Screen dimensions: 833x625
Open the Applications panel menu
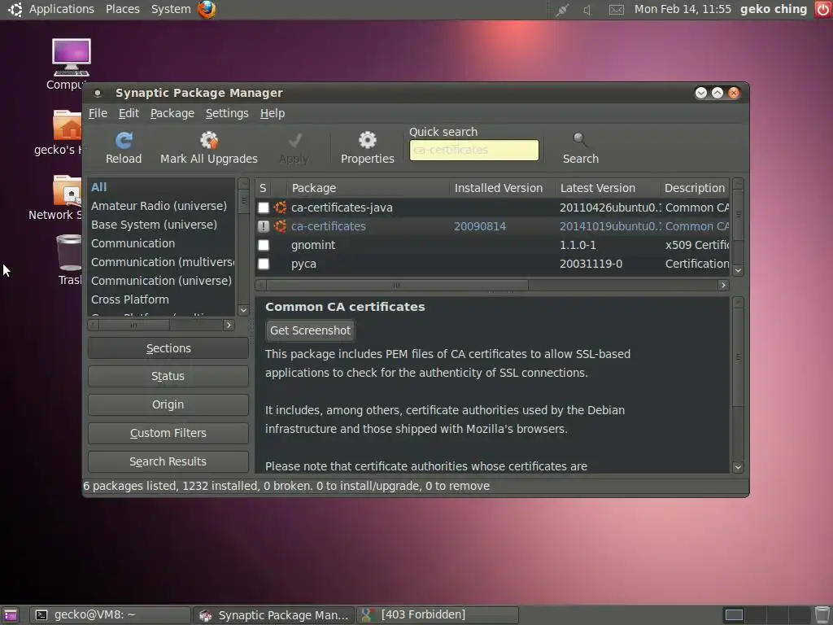tap(62, 9)
